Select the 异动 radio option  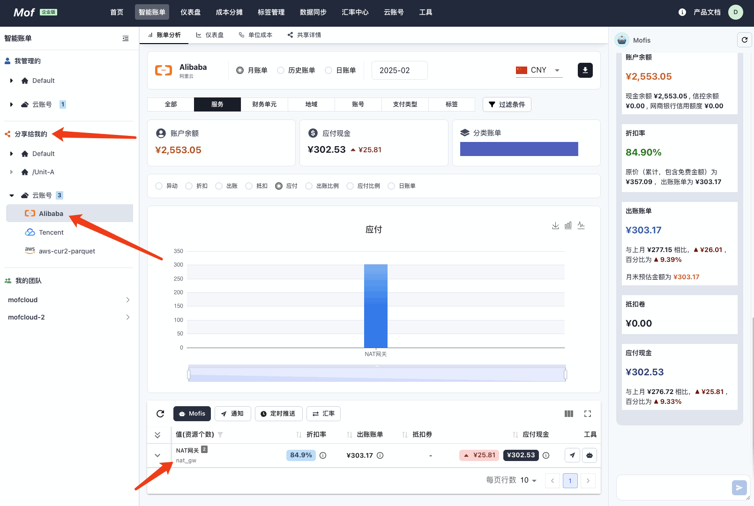[159, 186]
